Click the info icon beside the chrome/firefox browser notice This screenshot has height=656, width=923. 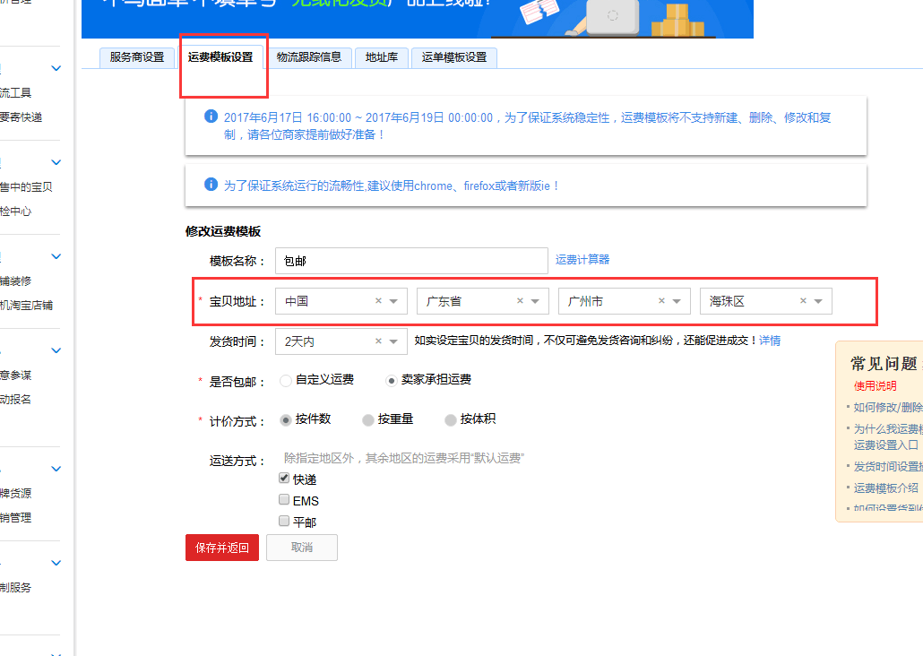(211, 185)
